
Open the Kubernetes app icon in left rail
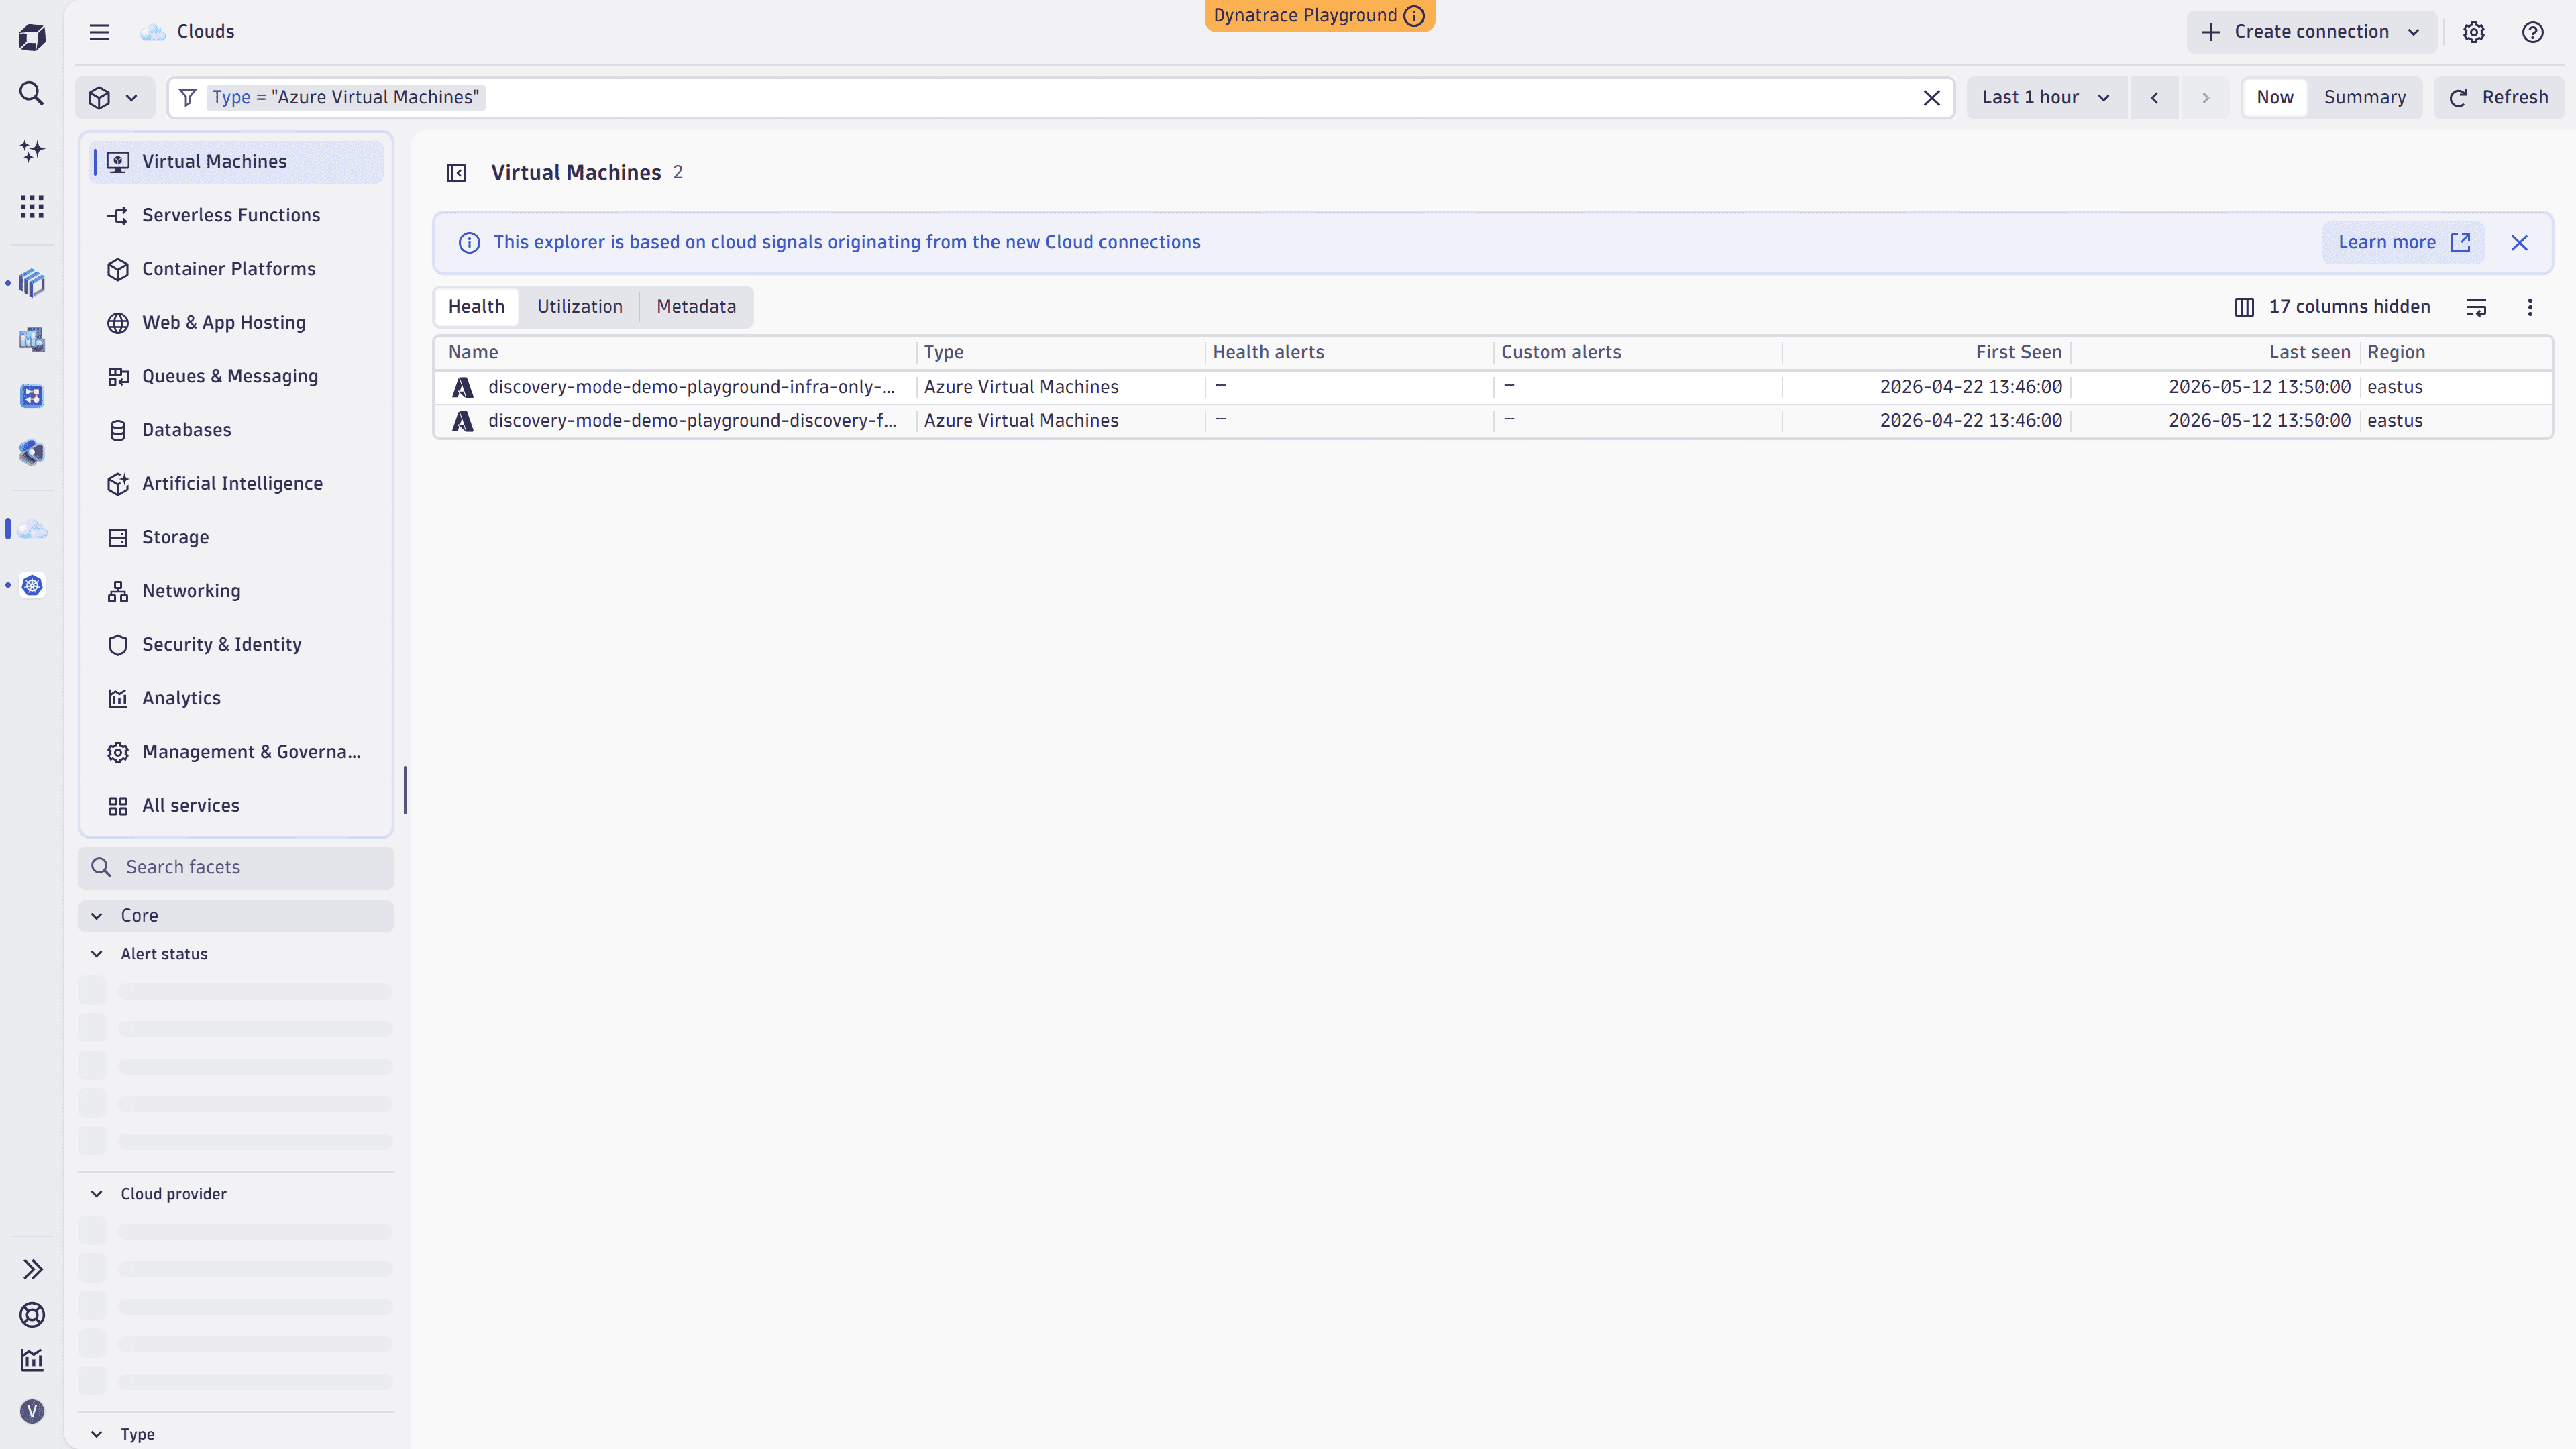tap(32, 585)
